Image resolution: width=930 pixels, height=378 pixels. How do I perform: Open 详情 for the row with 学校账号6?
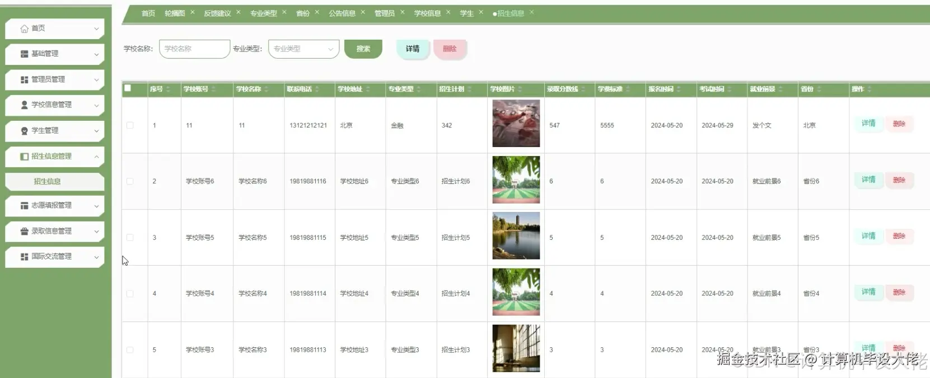click(x=868, y=180)
